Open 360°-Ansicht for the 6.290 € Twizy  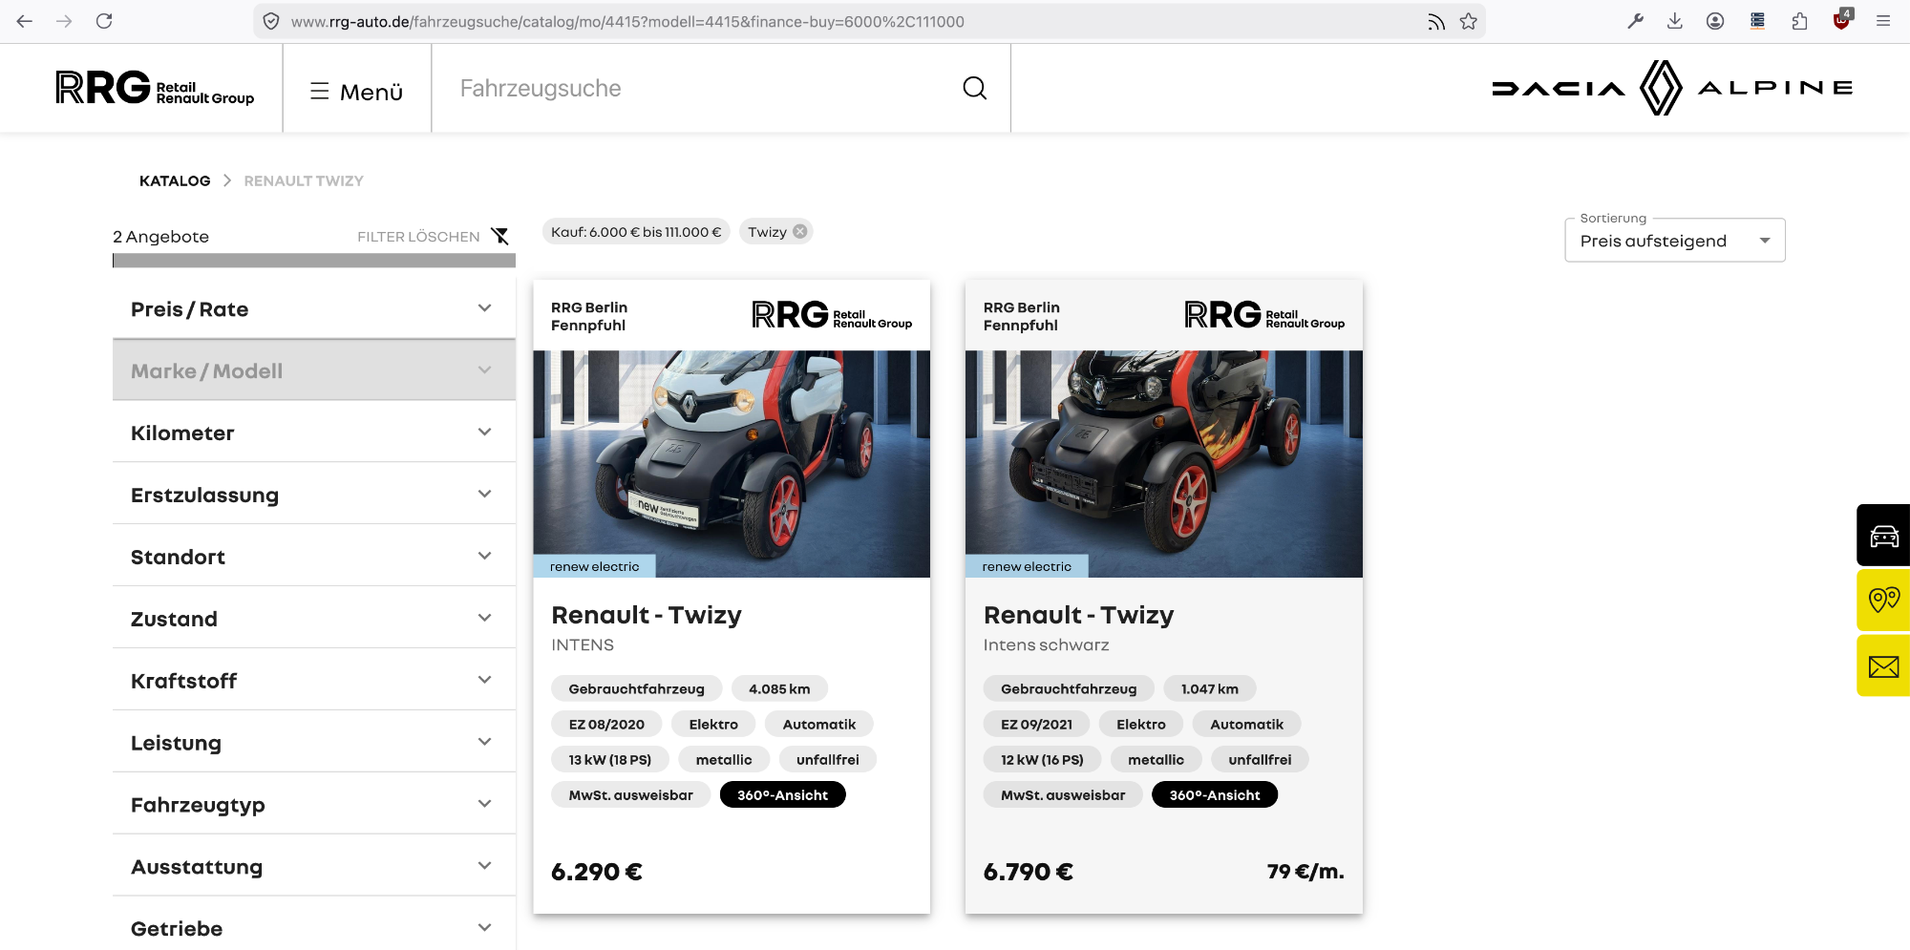click(x=783, y=794)
